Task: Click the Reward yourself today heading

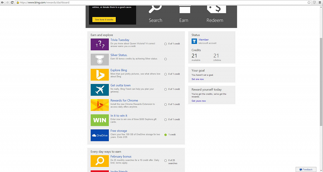Action: 207,90
